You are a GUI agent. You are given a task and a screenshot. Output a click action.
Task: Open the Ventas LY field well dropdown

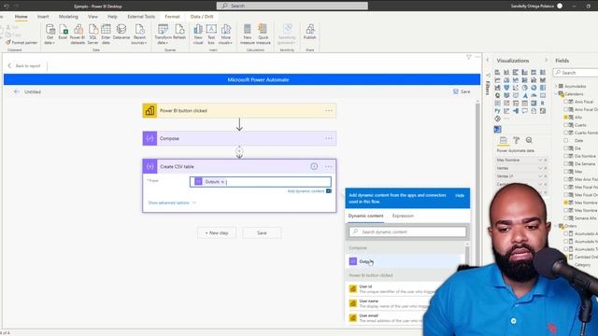(540, 176)
